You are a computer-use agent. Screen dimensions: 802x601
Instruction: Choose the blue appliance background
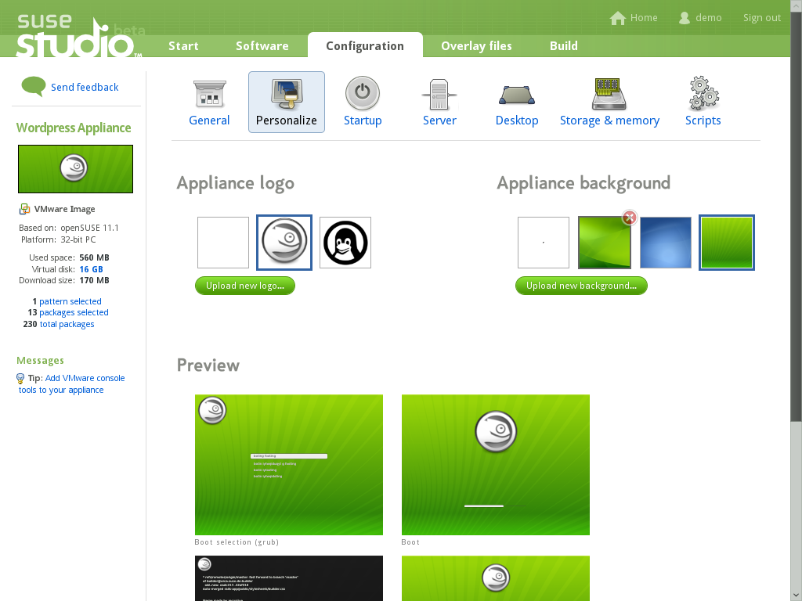(x=666, y=243)
